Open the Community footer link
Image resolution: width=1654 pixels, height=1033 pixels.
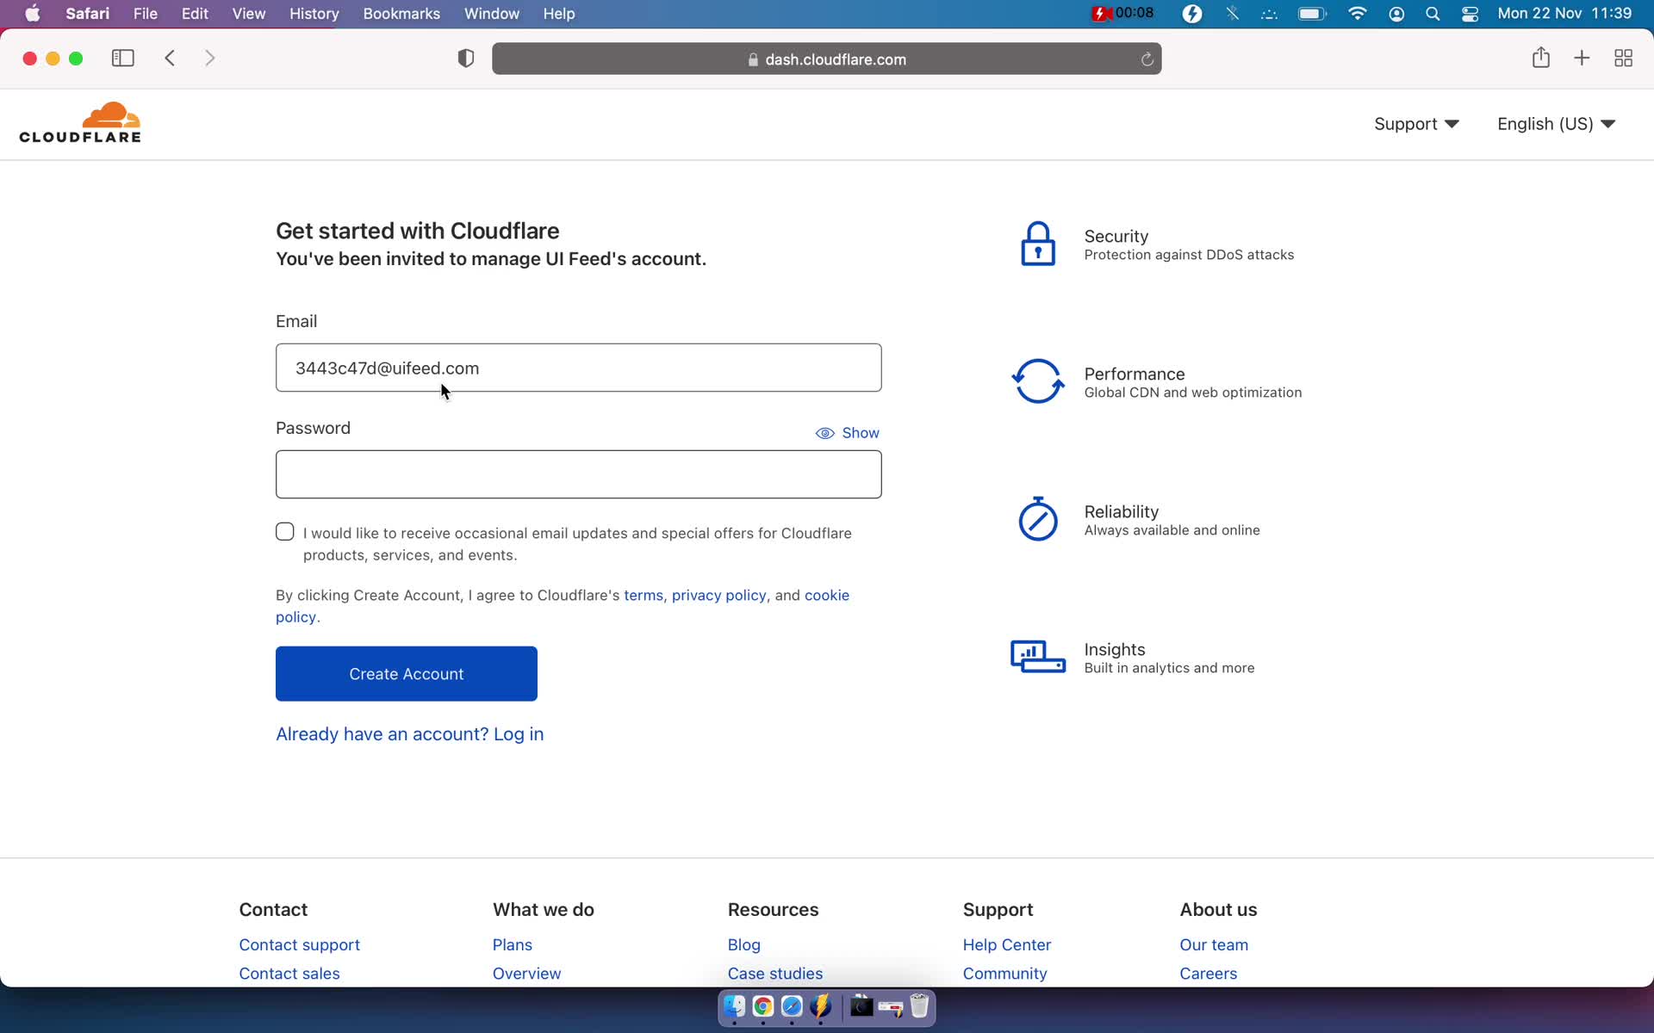click(1005, 974)
